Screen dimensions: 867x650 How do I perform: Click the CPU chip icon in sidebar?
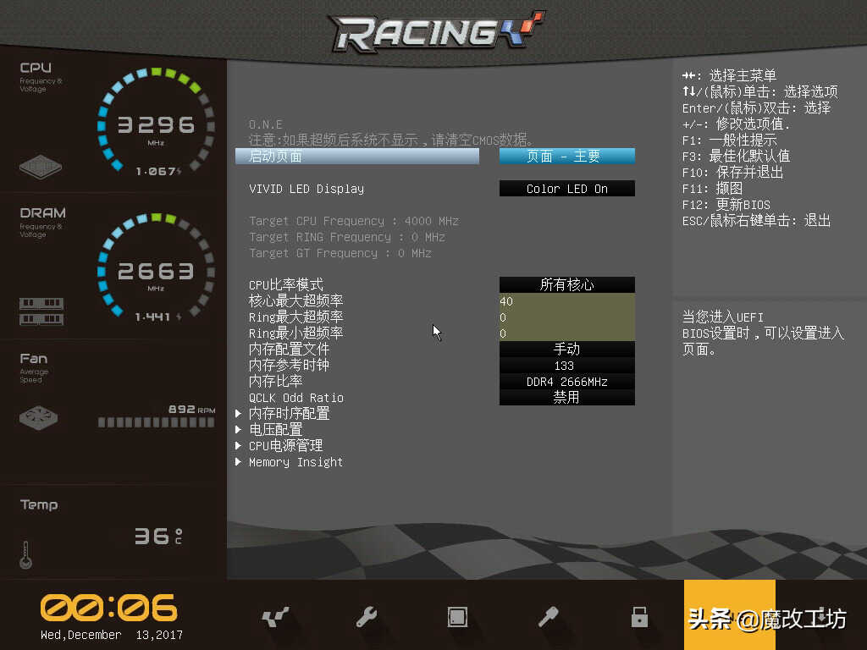pyautogui.click(x=41, y=167)
